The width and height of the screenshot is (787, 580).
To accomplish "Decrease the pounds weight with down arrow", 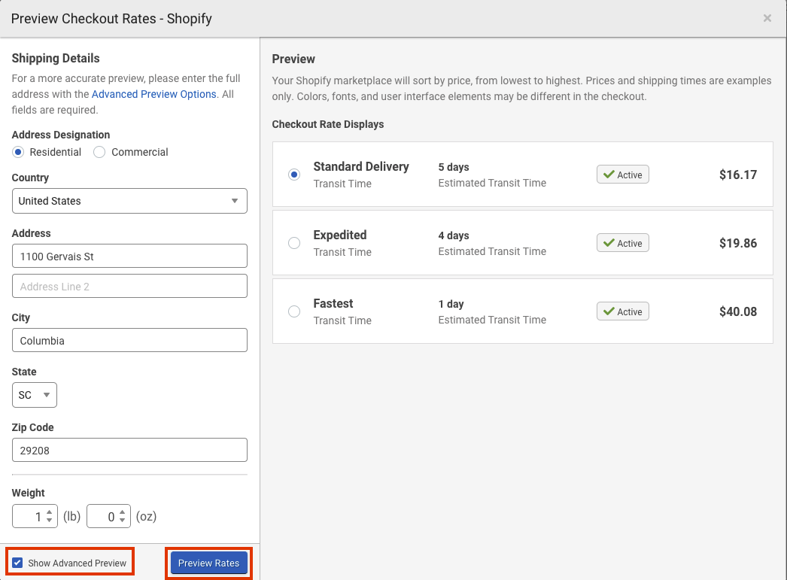I will [49, 521].
